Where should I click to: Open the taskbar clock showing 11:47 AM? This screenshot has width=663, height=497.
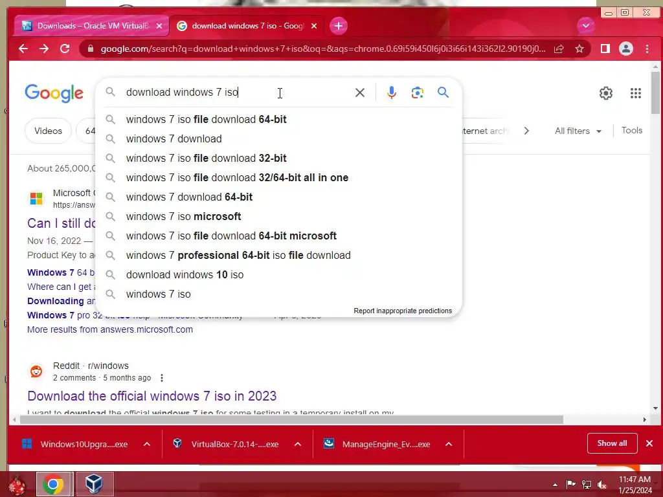coord(635,485)
